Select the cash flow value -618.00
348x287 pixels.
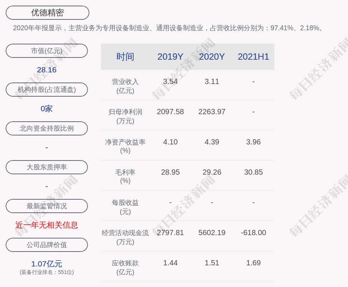click(x=253, y=233)
